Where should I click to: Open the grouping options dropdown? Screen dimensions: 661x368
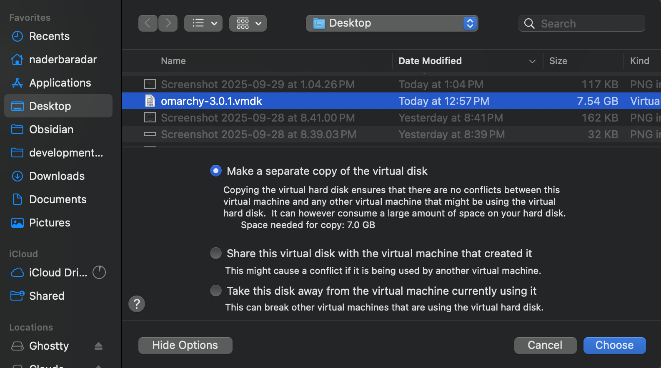pyautogui.click(x=248, y=23)
